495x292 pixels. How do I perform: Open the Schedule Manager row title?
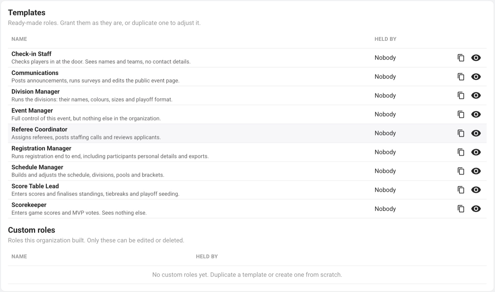37,167
